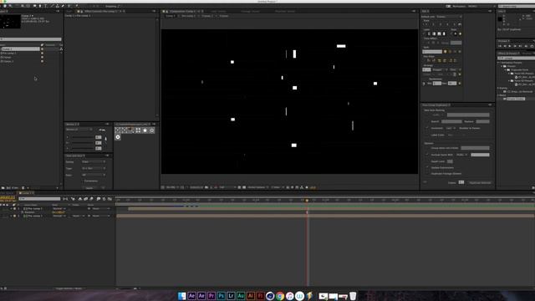
Task: Enable the Depth Limit checkbox
Action: [427, 161]
